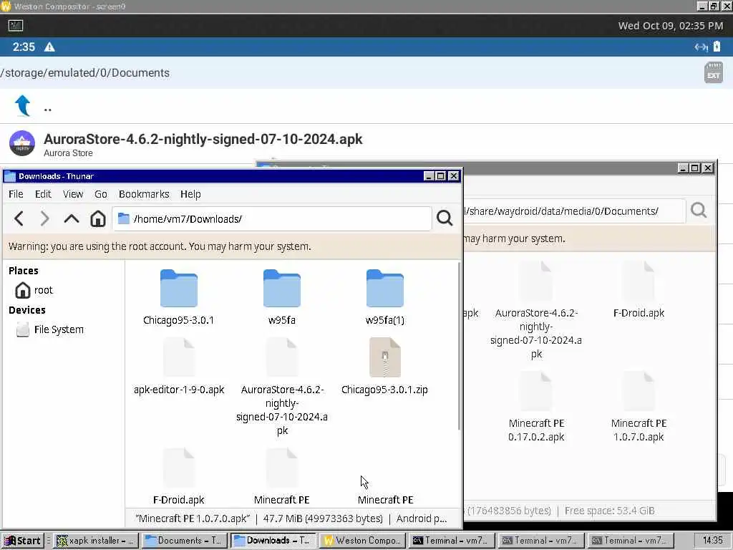Select AuroraStore apk in Documents window

pos(536,311)
